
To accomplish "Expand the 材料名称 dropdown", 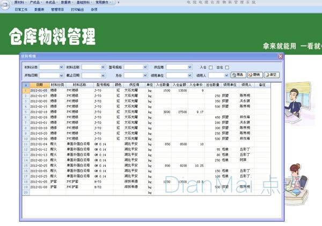I will 103,67.
